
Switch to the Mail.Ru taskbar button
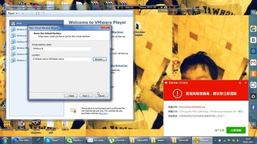point(75,140)
